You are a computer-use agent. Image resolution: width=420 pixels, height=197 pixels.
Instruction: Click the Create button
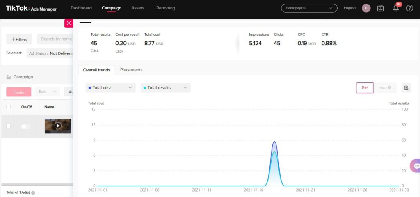(x=19, y=92)
